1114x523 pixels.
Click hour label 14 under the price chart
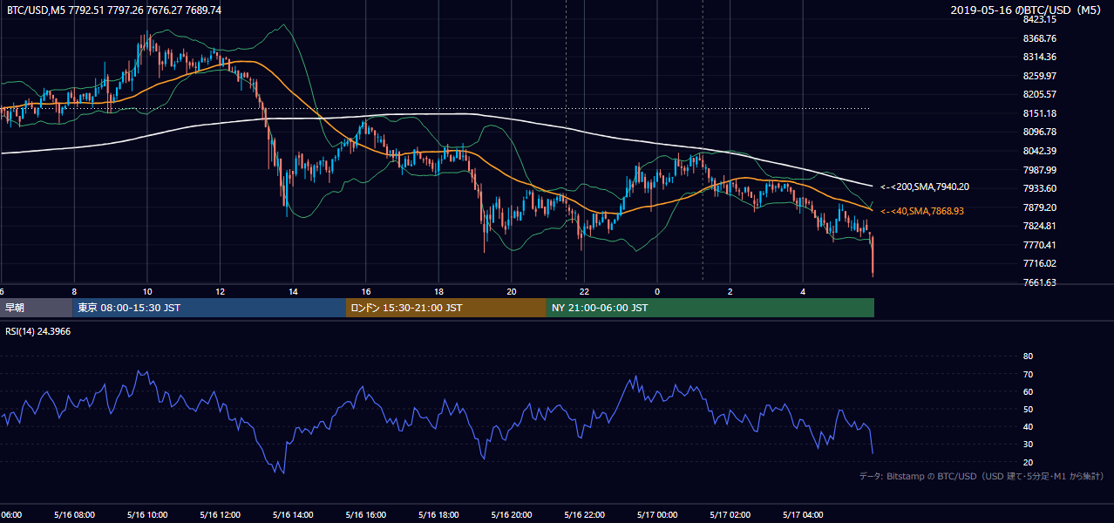[x=293, y=291]
